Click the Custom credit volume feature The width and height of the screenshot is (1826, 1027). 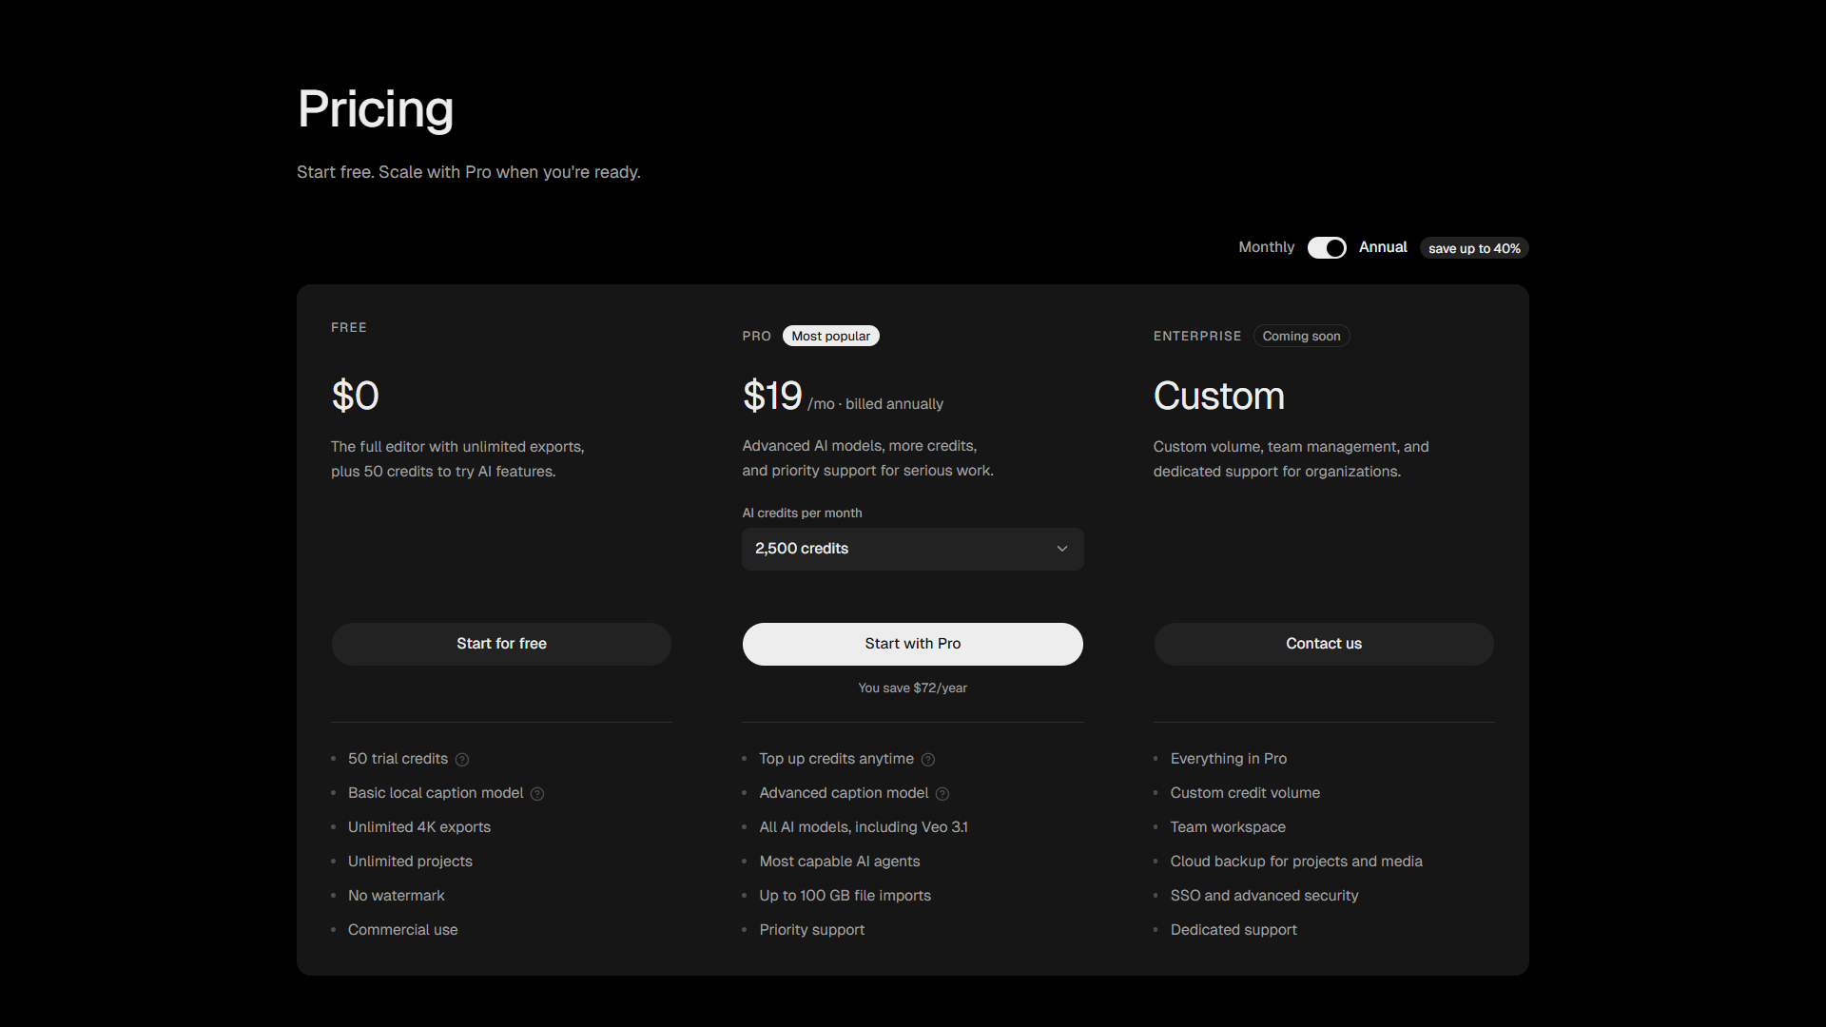[1245, 793]
